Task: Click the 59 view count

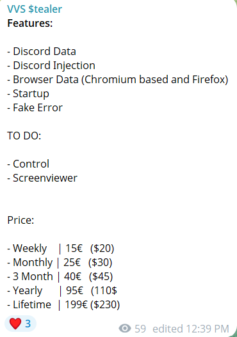Action: pyautogui.click(x=140, y=329)
